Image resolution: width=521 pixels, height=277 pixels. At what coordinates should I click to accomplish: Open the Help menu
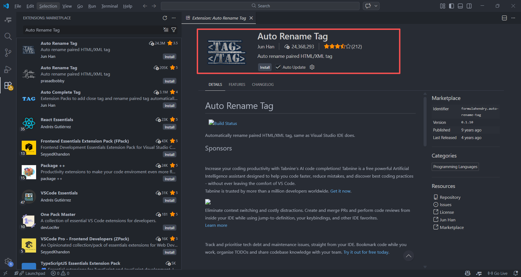[x=128, y=6]
